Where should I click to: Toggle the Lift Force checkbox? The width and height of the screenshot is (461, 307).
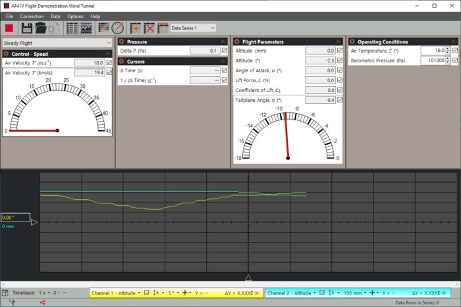click(340, 80)
